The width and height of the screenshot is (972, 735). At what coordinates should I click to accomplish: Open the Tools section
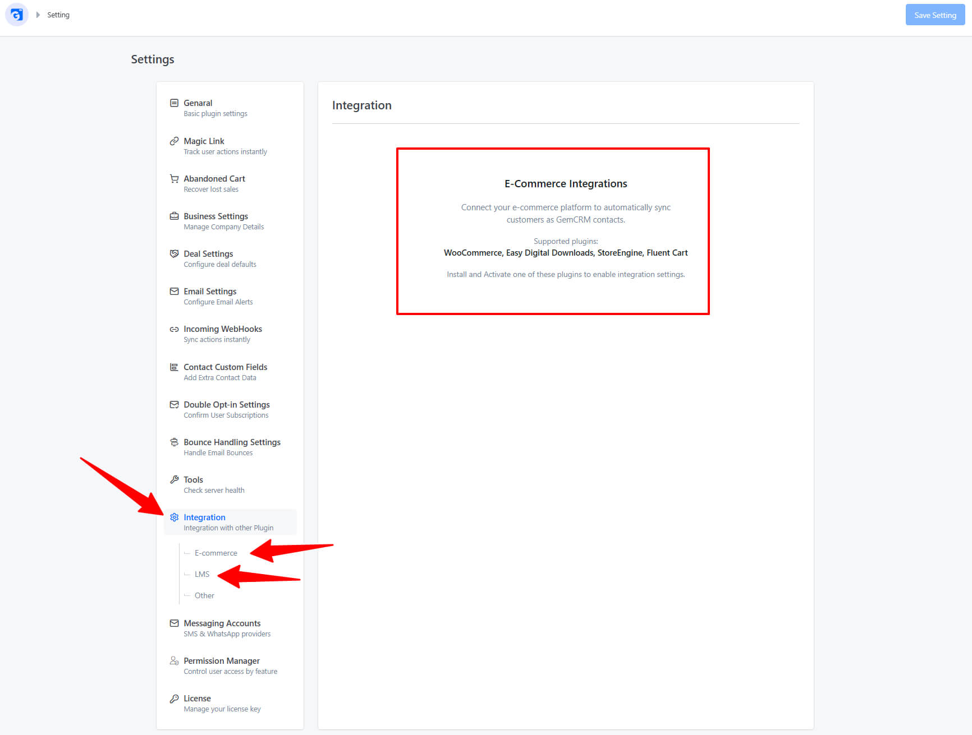pos(230,485)
